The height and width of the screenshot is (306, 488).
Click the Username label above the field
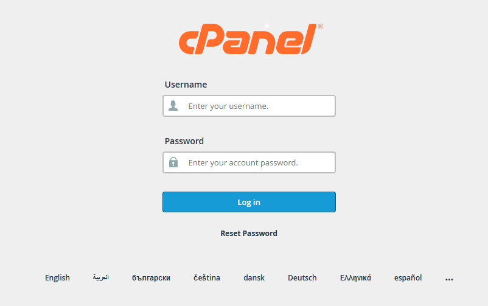(x=186, y=85)
